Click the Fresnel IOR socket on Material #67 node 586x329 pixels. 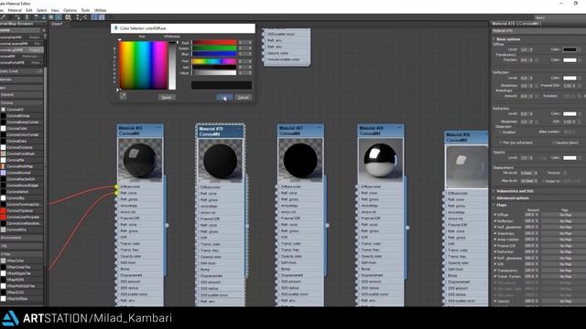[277, 218]
